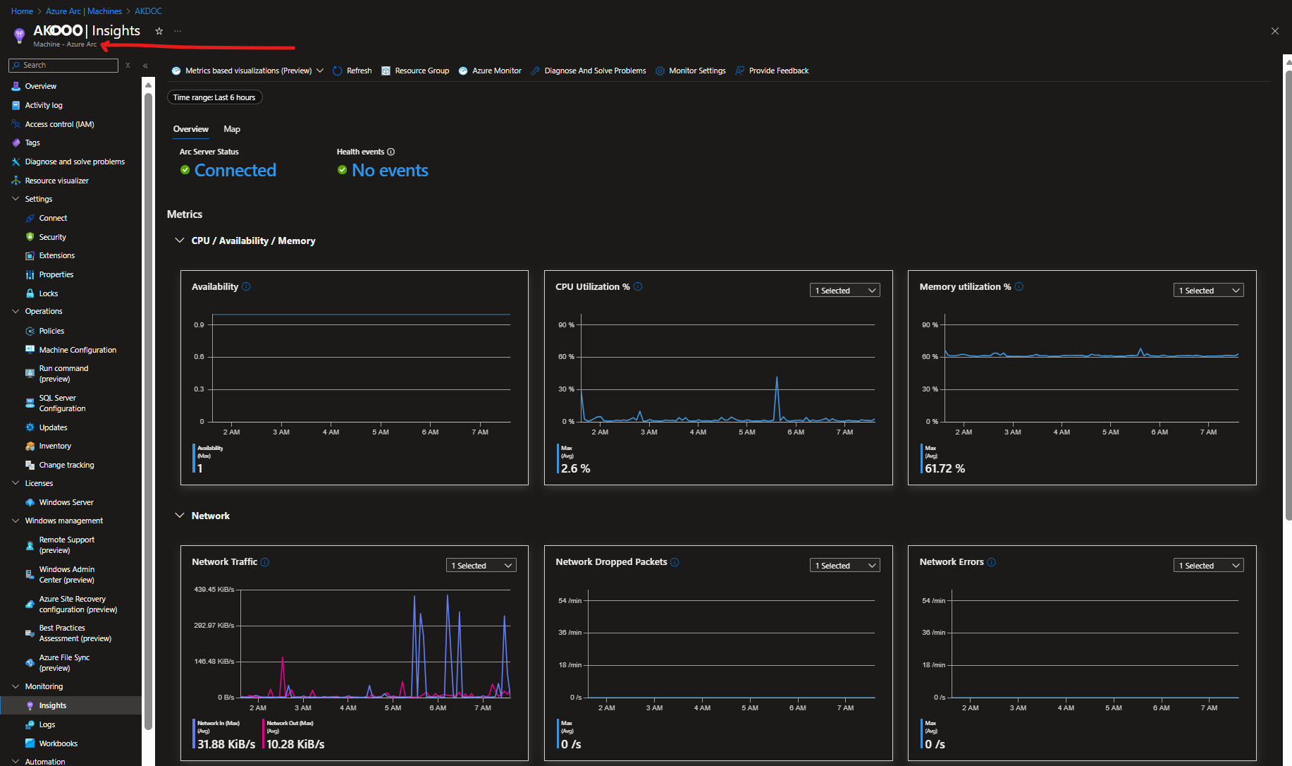Collapse the Windows management group
This screenshot has height=766, width=1292.
tap(16, 521)
